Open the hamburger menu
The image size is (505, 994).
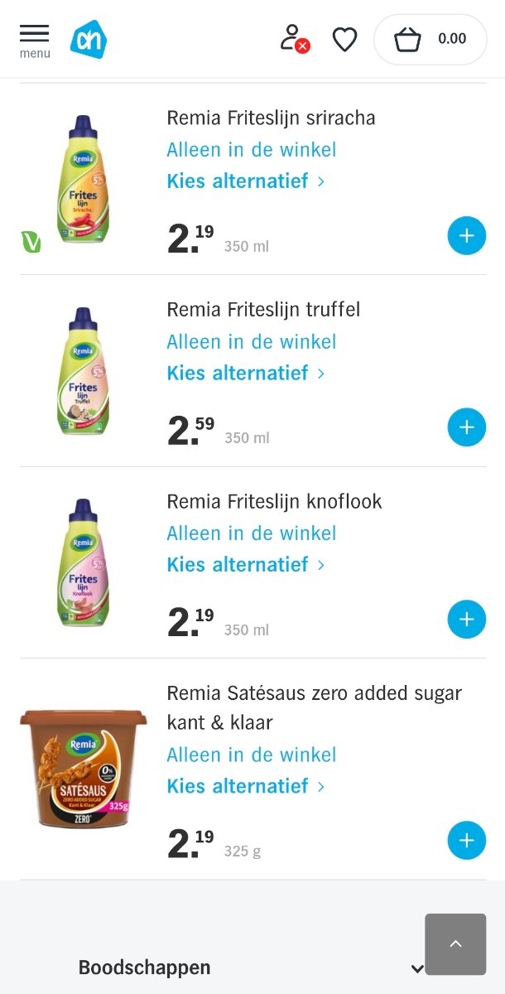[x=34, y=39]
